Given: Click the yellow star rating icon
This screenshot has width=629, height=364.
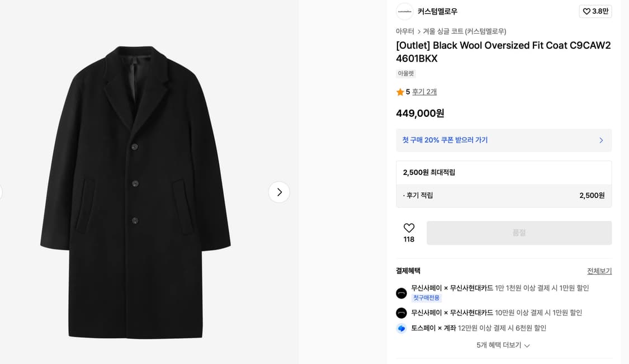Looking at the screenshot, I should 400,92.
